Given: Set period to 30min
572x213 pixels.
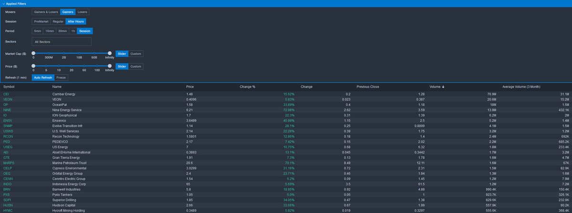Looking at the screenshot, I should (x=62, y=31).
